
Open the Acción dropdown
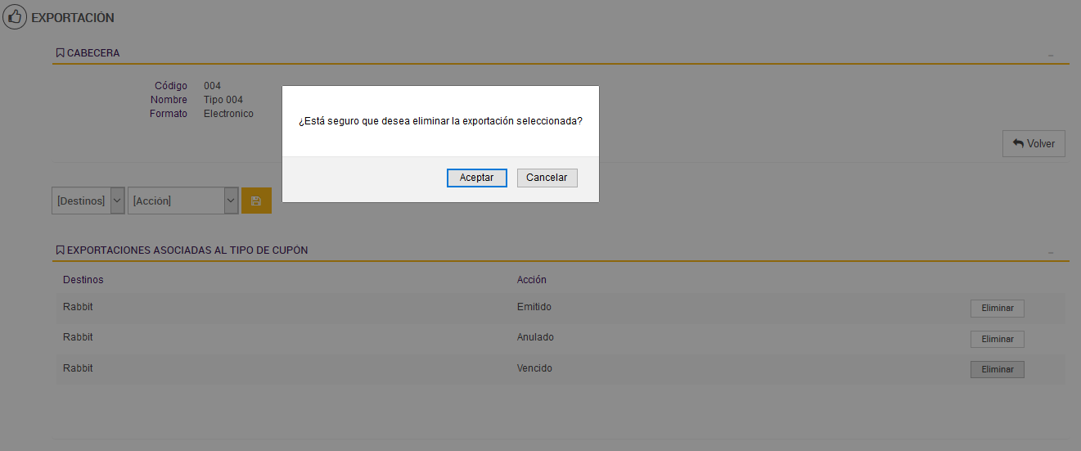point(183,201)
